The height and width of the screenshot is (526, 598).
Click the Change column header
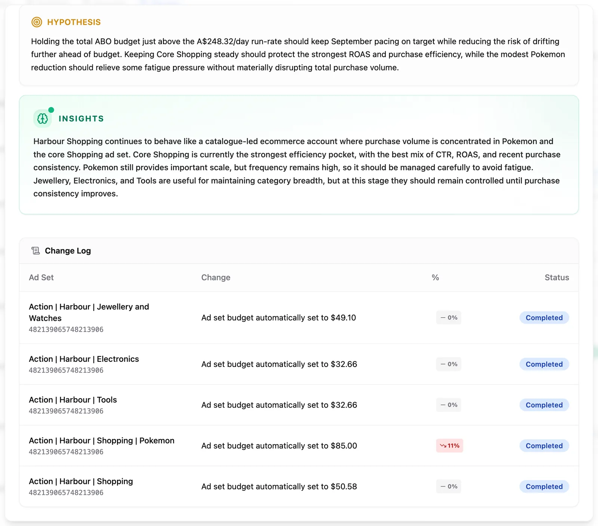[x=216, y=277]
